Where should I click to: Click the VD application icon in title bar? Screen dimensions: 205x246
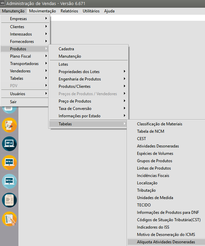click(3, 3)
